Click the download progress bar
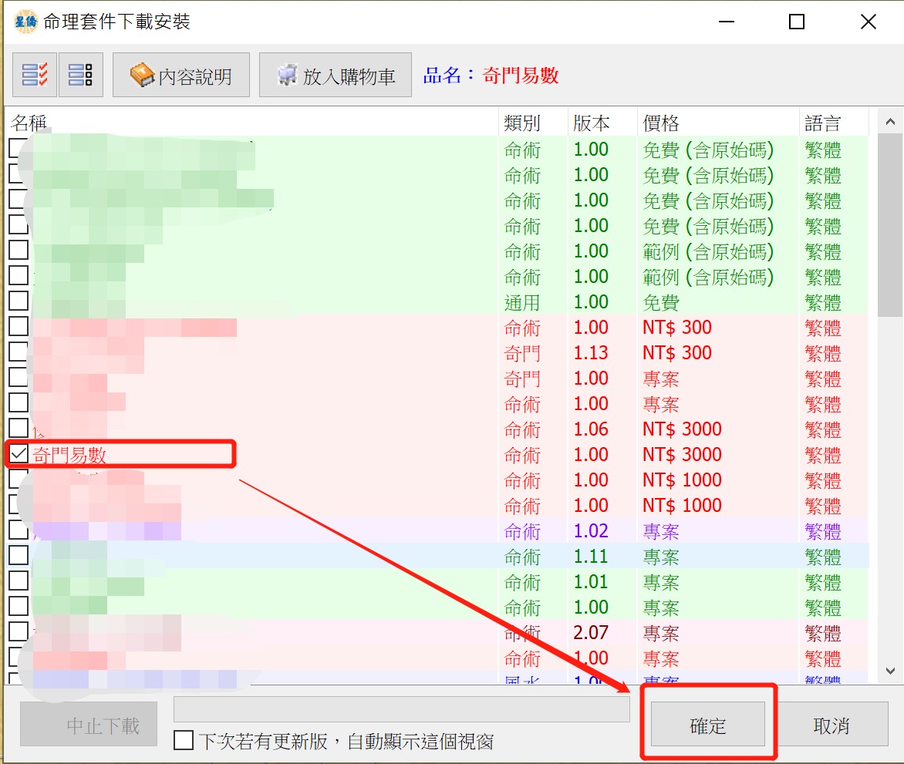Screen dimensions: 904x764 (x=401, y=709)
